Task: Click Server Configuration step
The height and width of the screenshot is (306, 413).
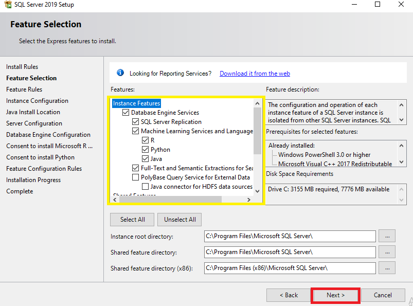Action: tap(34, 123)
